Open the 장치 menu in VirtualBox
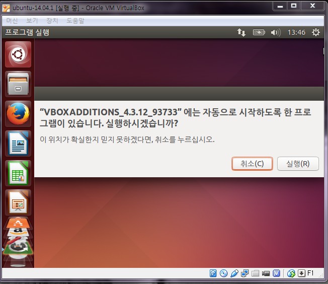328x284 pixels. point(52,21)
